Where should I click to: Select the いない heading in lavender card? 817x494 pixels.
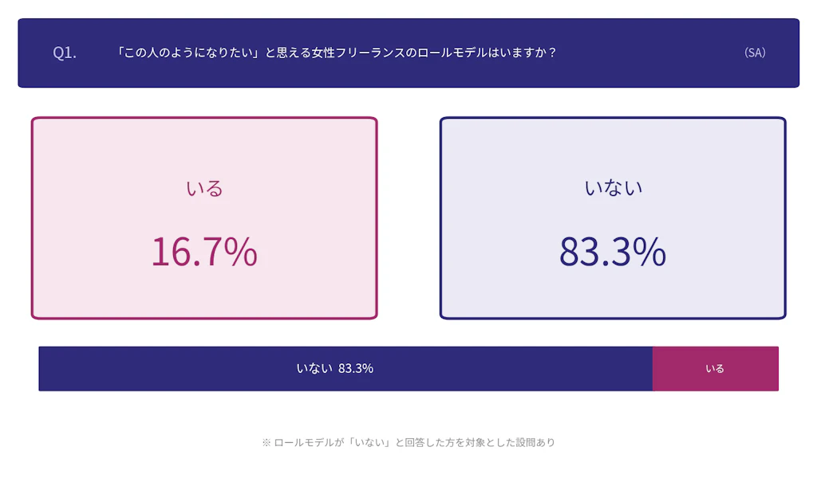(613, 188)
